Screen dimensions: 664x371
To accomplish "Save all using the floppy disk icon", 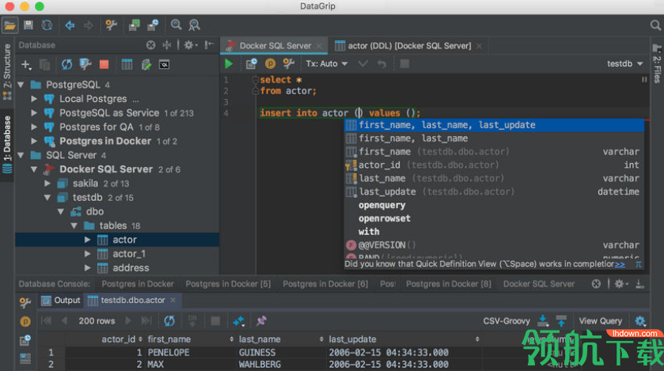I will coord(28,25).
